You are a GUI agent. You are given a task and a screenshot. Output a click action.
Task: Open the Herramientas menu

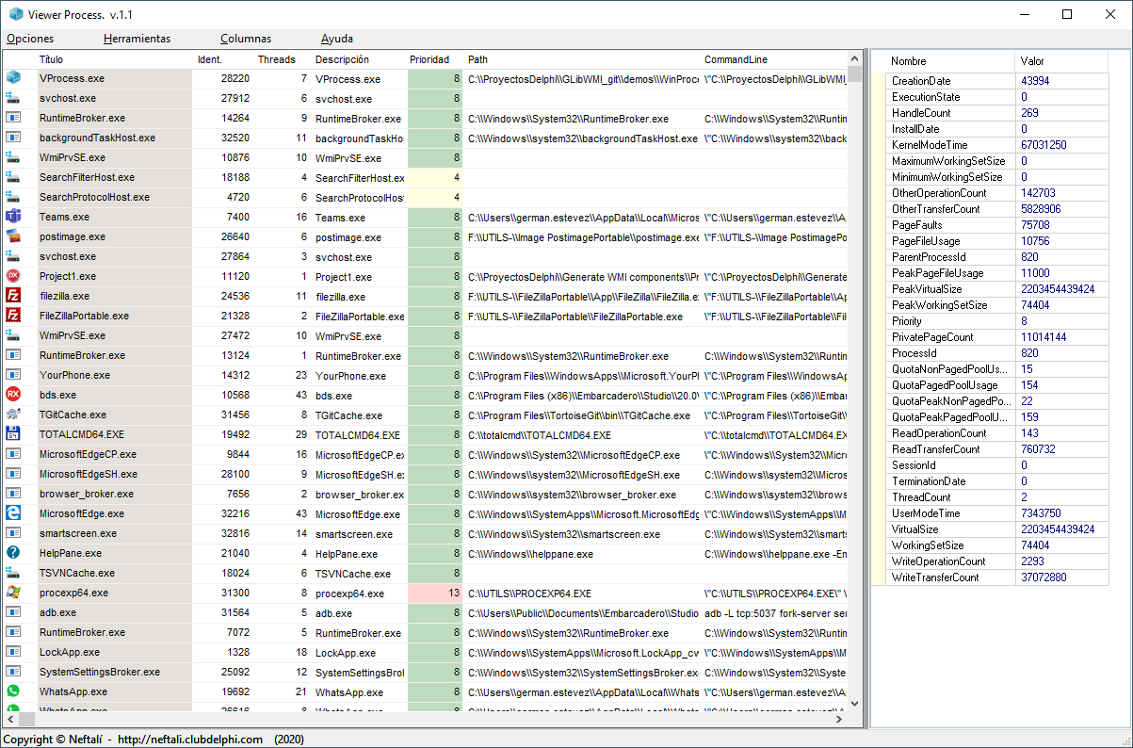click(x=138, y=39)
